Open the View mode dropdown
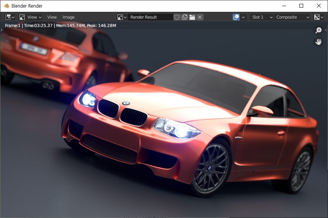The image size is (328, 218). click(x=30, y=17)
